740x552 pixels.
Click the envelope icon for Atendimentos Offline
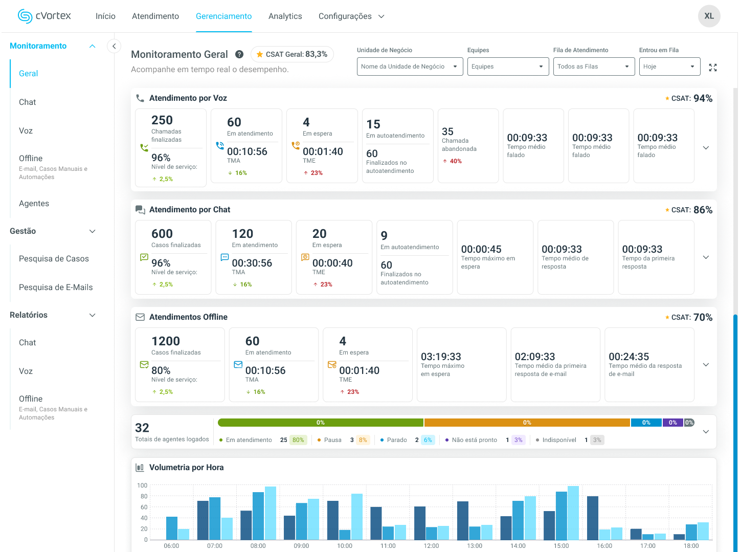(140, 317)
